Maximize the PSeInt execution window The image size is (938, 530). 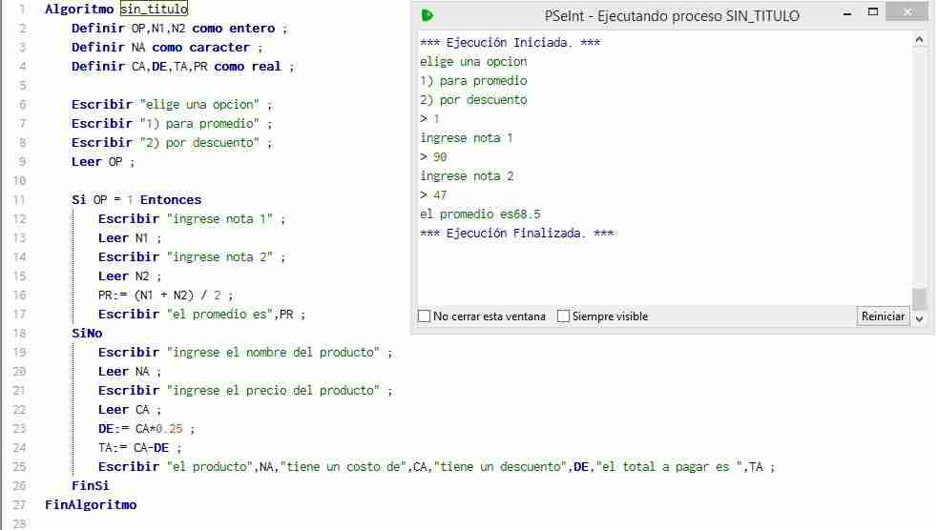pos(873,12)
